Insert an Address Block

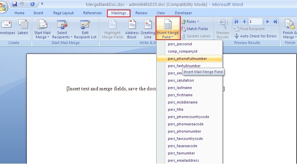point(132,29)
